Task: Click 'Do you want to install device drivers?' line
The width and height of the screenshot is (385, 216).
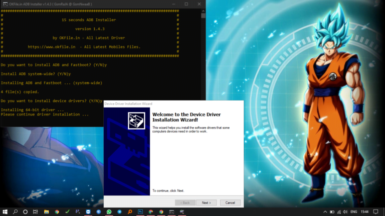Action: (x=52, y=101)
